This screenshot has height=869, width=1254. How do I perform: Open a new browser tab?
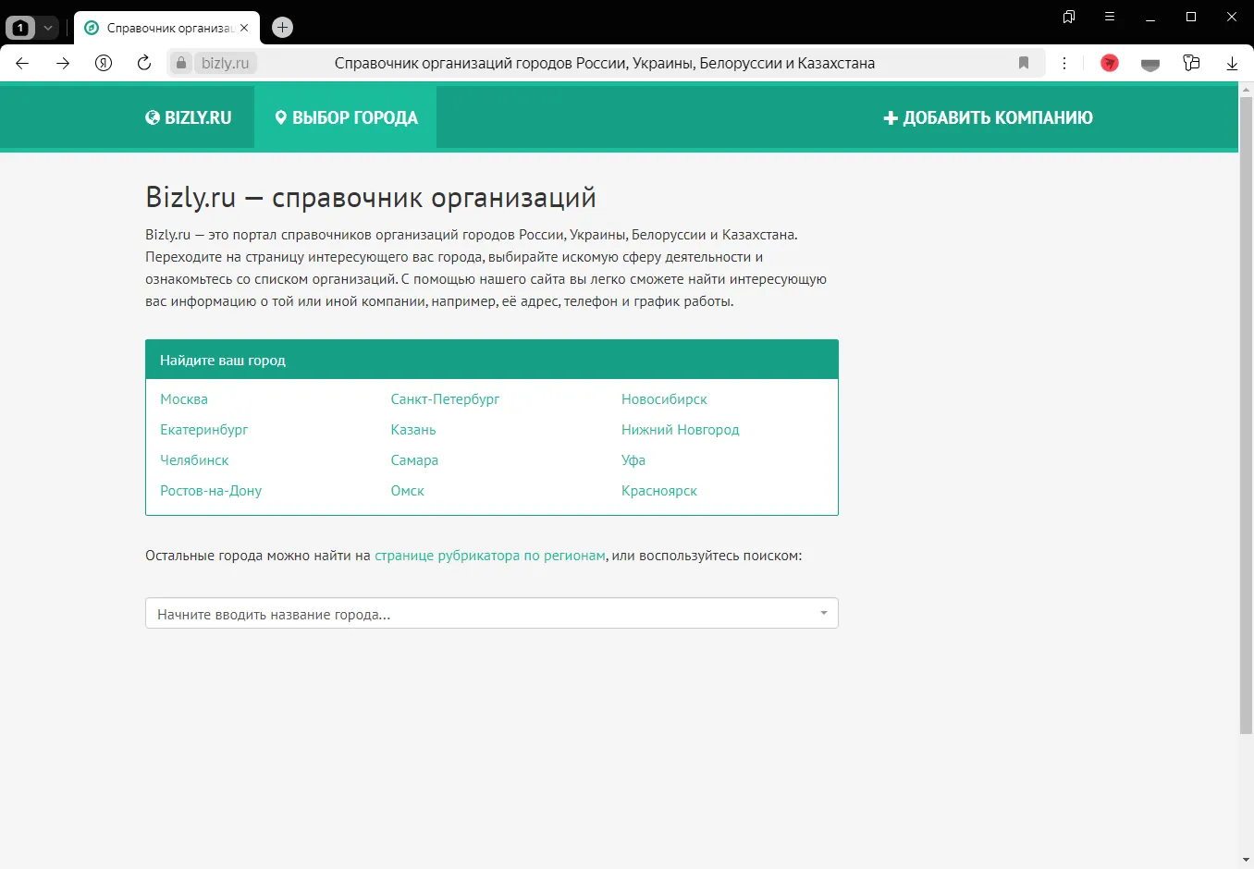[x=283, y=28]
